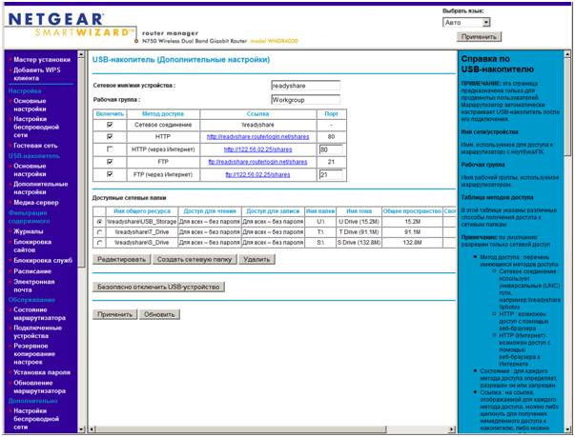Click the help title Справка по USB-накопителю
575x437 pixels.
click(x=497, y=64)
